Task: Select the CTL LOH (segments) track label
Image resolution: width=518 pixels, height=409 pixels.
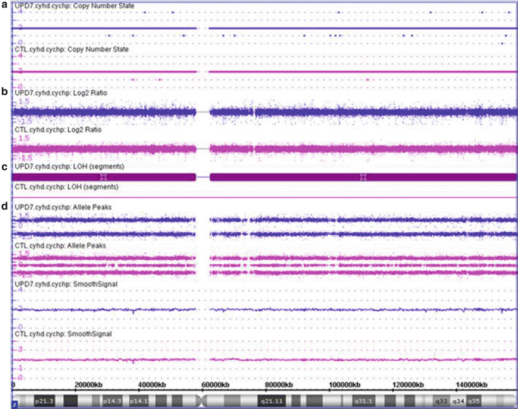Action: pos(67,188)
